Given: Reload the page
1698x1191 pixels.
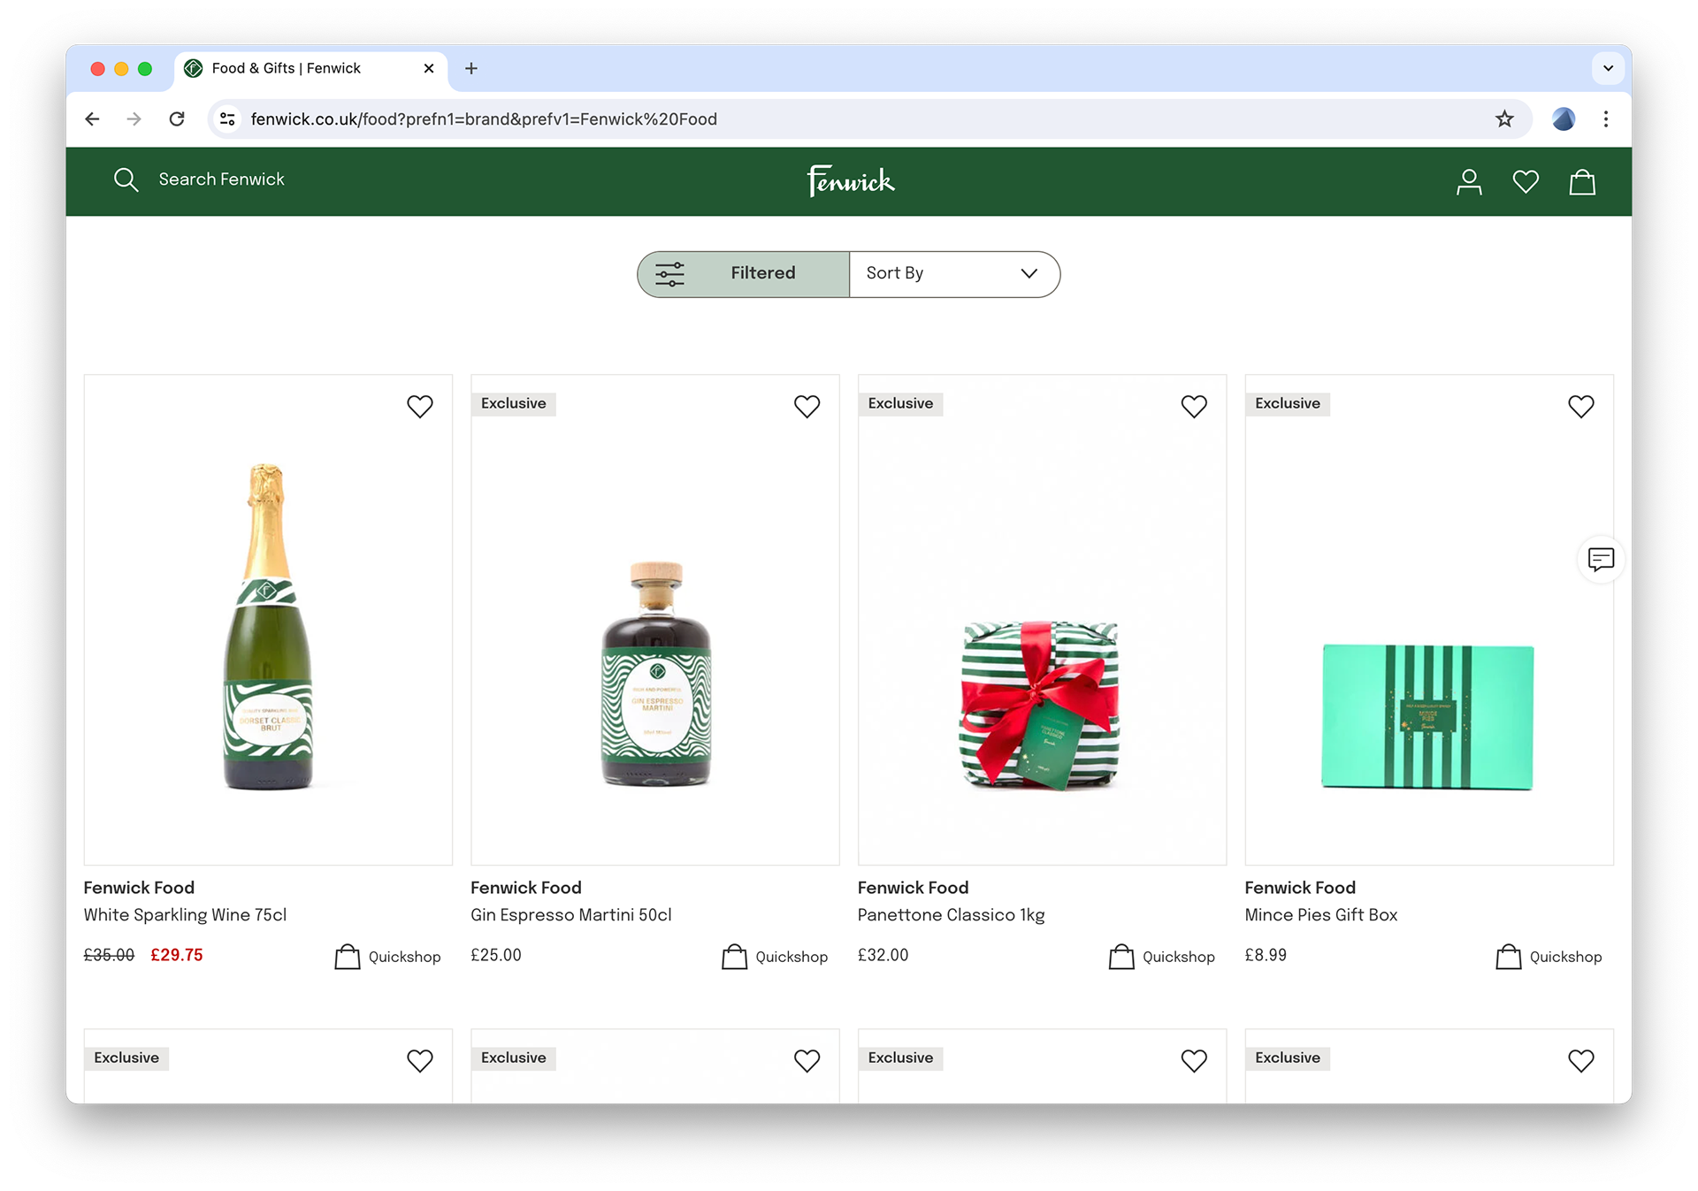Looking at the screenshot, I should click(177, 119).
